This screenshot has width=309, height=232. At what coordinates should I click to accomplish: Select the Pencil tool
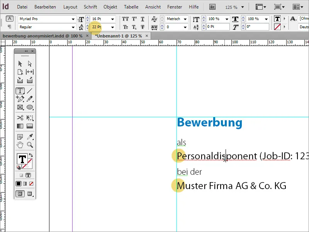pyautogui.click(x=30, y=99)
